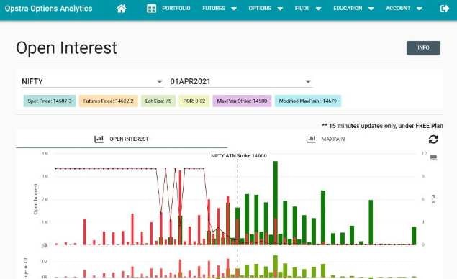Open chart hamburger menu icon

[433, 158]
